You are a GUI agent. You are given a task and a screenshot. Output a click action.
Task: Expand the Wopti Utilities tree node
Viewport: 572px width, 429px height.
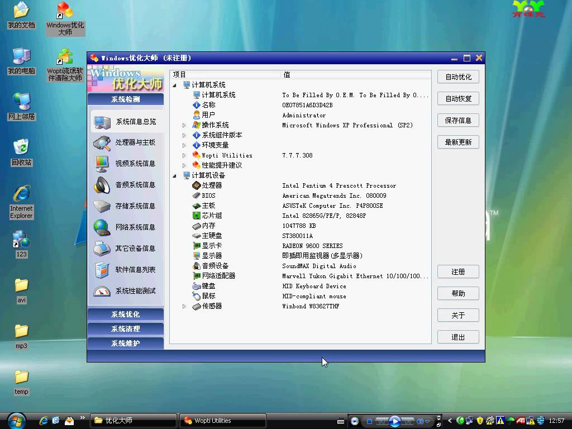pyautogui.click(x=184, y=155)
